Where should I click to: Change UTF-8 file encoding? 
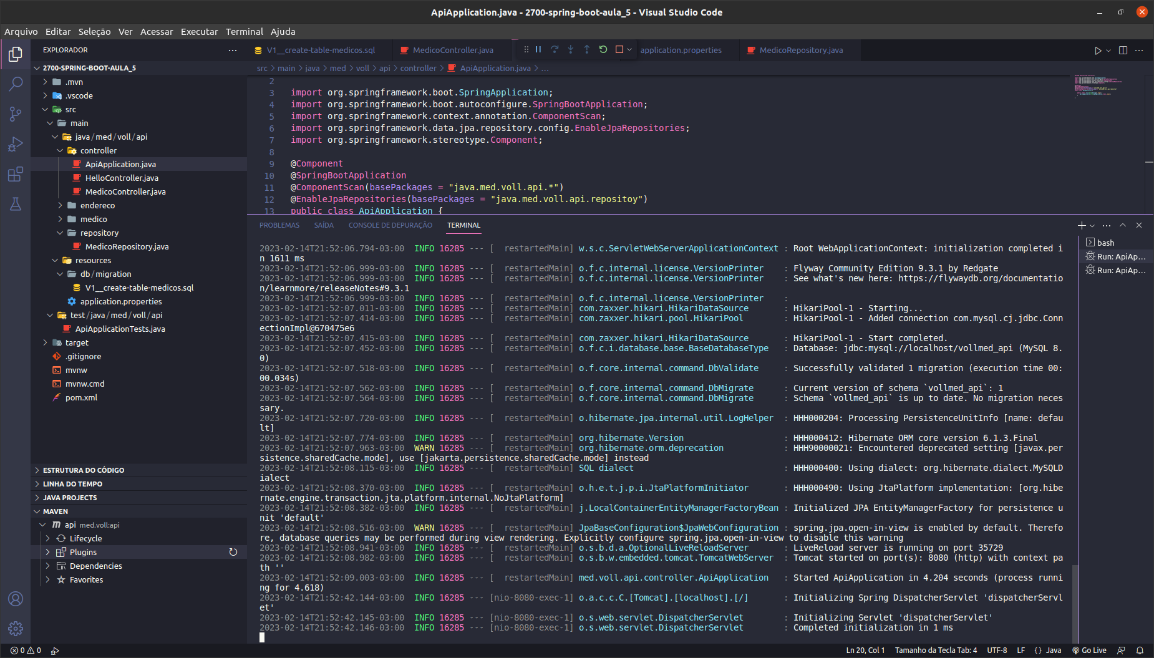[997, 650]
